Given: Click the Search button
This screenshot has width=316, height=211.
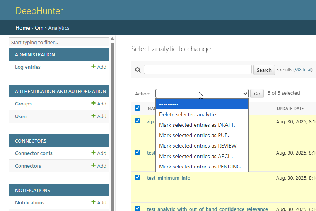Looking at the screenshot, I should (x=264, y=70).
